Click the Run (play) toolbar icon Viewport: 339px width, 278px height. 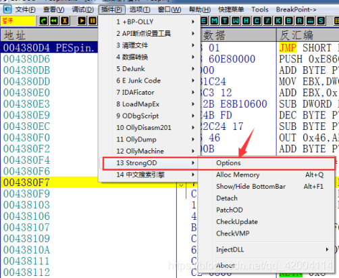coord(82,21)
